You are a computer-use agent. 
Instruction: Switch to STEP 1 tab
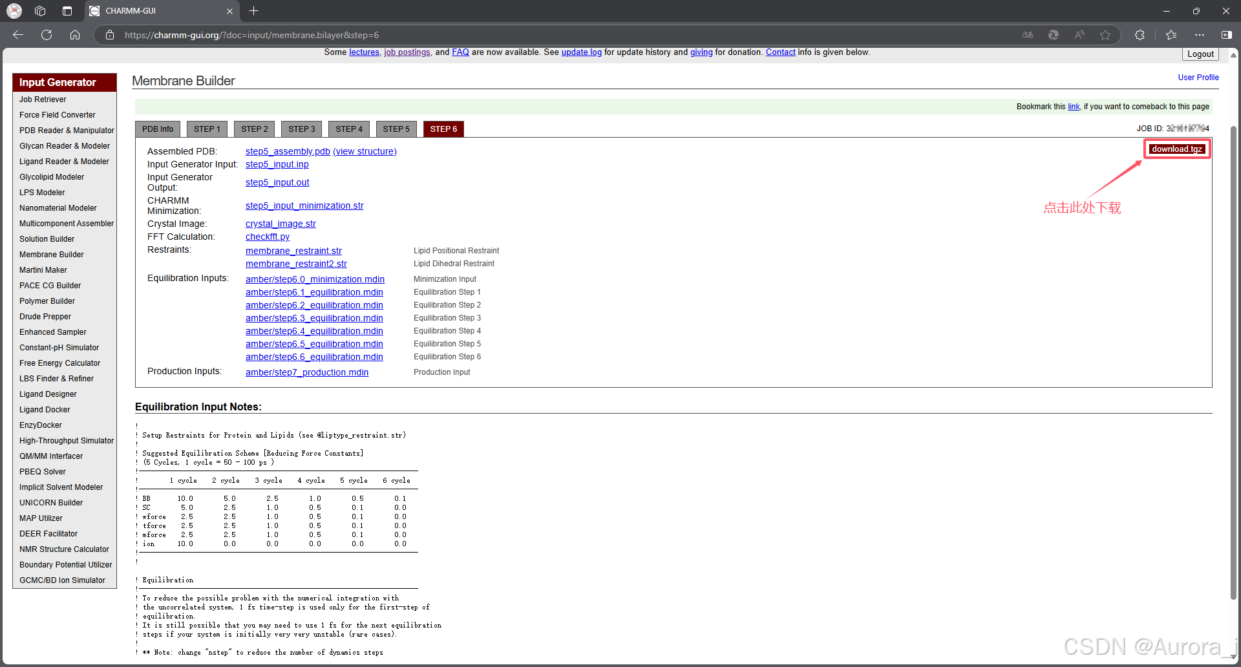pyautogui.click(x=207, y=129)
